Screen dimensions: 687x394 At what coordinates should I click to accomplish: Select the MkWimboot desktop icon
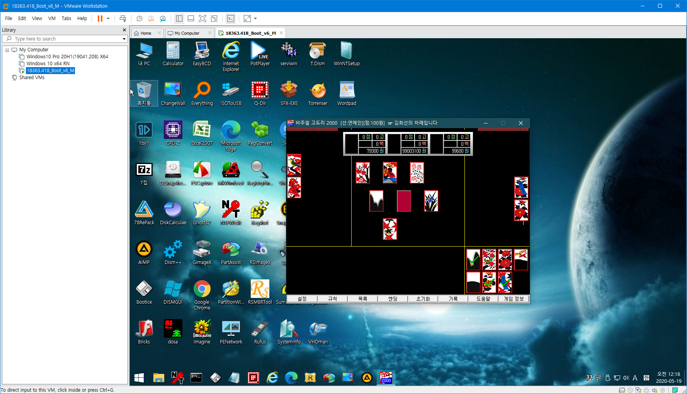pos(231,173)
